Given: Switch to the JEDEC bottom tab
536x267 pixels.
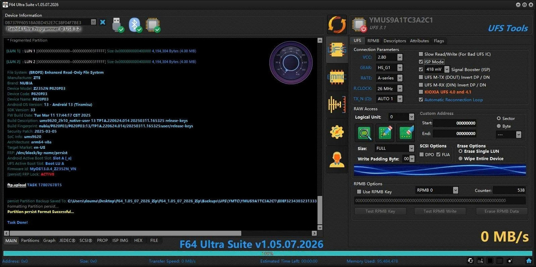Looking at the screenshot, I should tap(67, 241).
